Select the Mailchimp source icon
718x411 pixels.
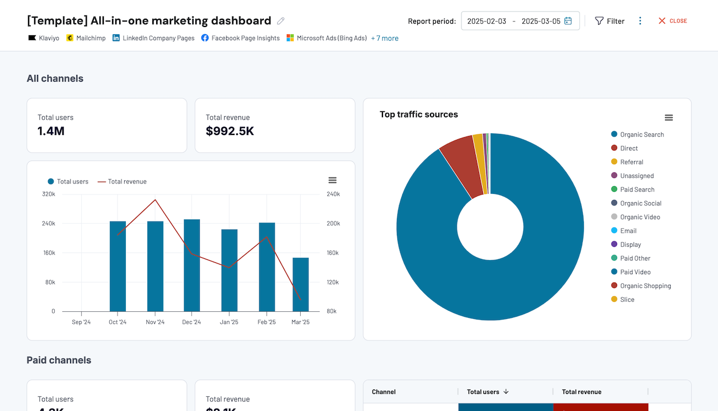coord(70,38)
